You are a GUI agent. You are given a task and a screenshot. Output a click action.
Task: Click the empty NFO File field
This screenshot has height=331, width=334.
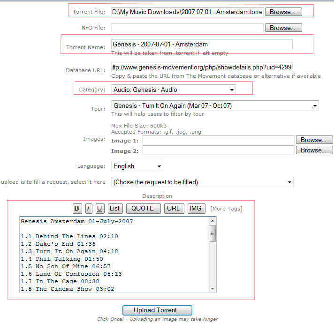coord(187,28)
